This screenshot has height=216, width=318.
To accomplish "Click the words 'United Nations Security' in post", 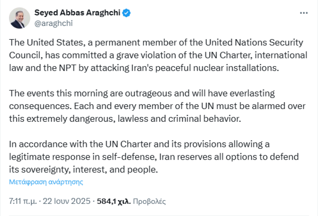I will pos(254,43).
